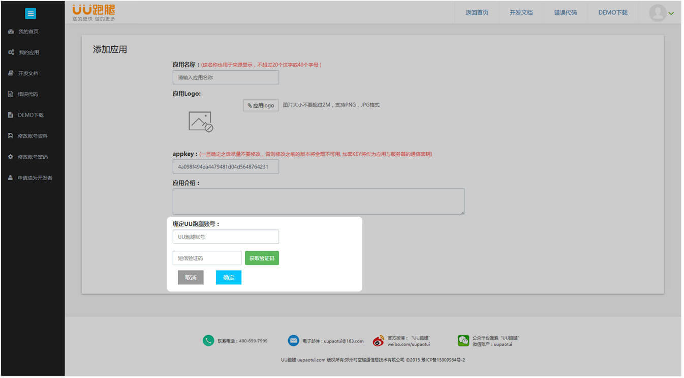The height and width of the screenshot is (378, 684).
Task: Open 开发文档 in the top navigation
Action: (x=521, y=13)
